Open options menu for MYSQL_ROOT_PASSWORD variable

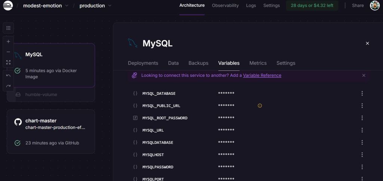pyautogui.click(x=362, y=118)
